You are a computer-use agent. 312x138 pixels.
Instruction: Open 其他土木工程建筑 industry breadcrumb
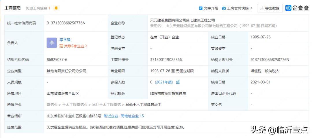[106, 105]
